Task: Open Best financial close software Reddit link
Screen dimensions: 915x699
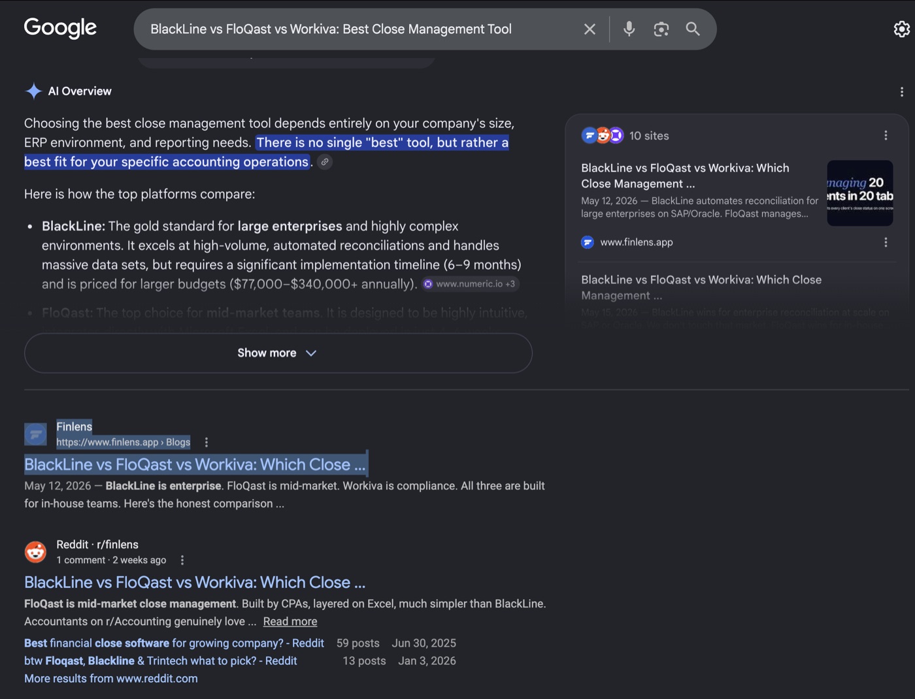Action: 174,643
